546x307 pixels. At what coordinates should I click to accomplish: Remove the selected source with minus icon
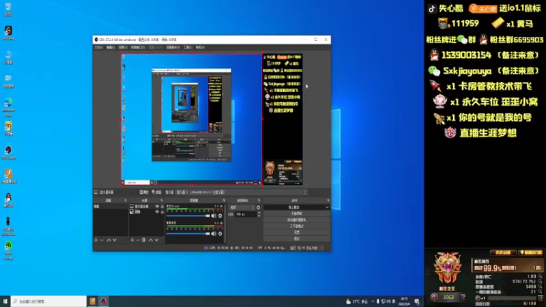[x=138, y=240]
